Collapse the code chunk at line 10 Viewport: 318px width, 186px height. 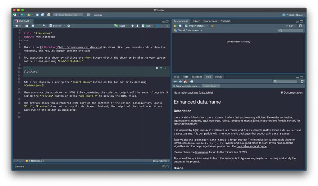[22, 68]
